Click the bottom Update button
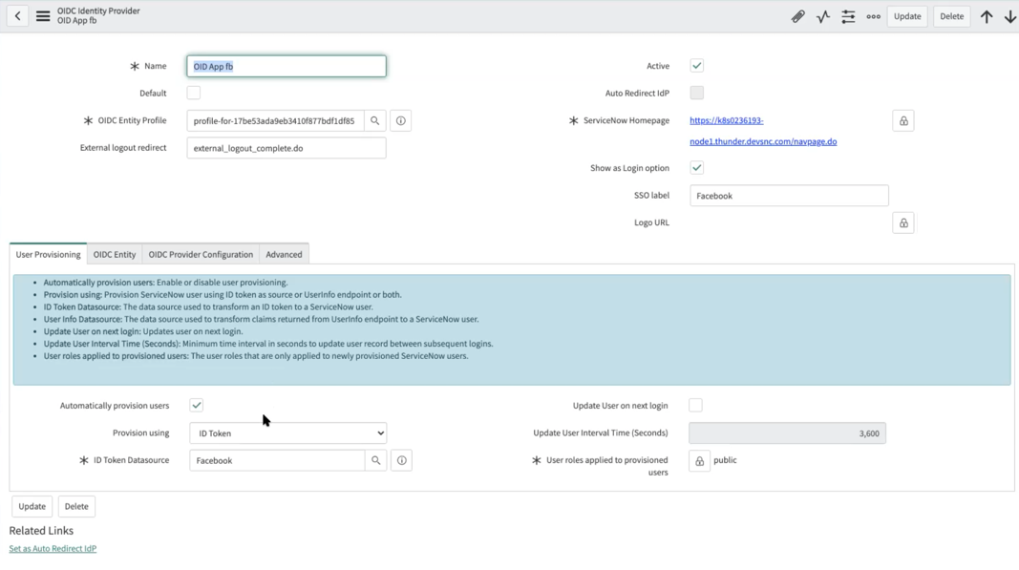1019x570 pixels. (32, 506)
